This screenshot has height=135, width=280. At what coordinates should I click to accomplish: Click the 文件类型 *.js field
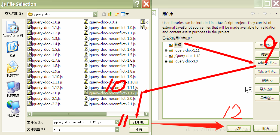point(84,130)
